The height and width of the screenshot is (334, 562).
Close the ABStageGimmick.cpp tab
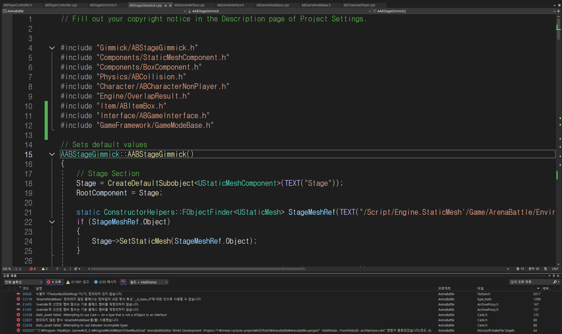[x=170, y=5]
